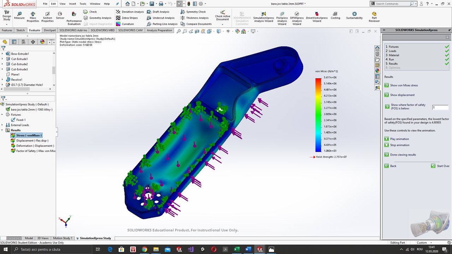Click the Sensor tool
Image resolution: width=452 pixels, height=254 pixels.
coord(60,16)
